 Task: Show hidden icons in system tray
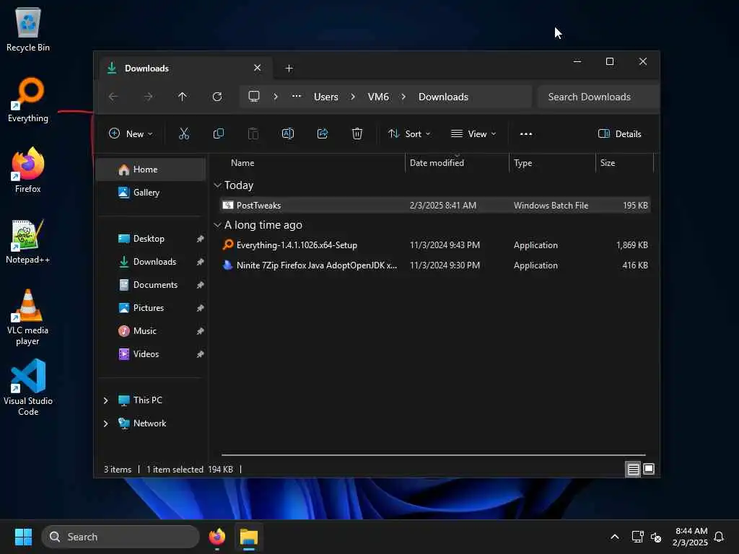coord(615,537)
